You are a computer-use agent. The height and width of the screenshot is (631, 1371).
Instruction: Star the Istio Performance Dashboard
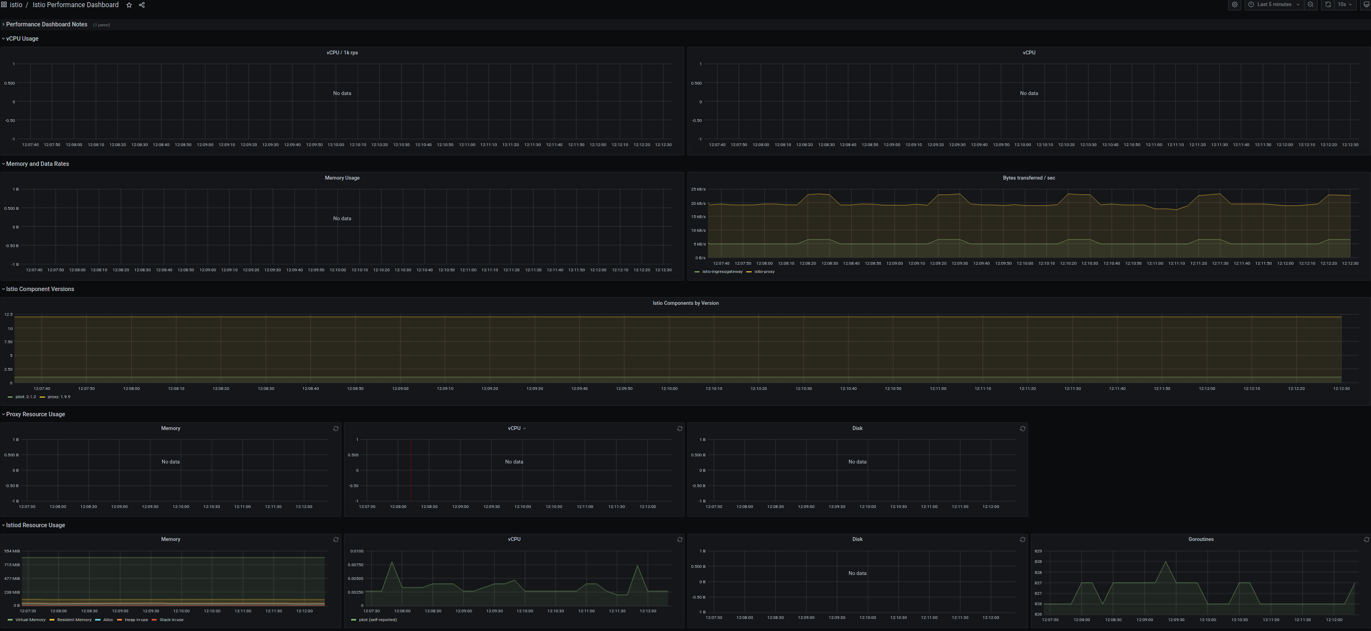click(x=129, y=5)
